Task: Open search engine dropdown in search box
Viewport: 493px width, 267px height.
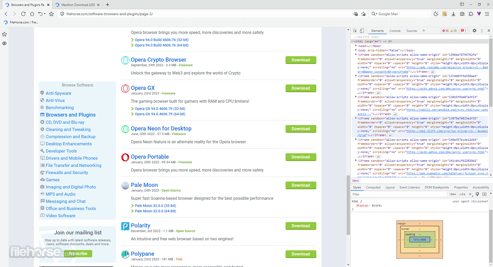Action: [x=374, y=14]
